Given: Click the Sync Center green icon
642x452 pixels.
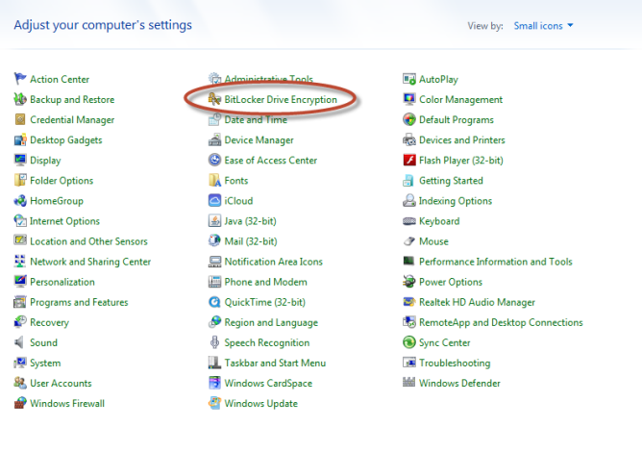Looking at the screenshot, I should tap(409, 342).
